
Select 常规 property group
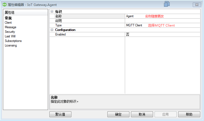[x=8, y=18]
